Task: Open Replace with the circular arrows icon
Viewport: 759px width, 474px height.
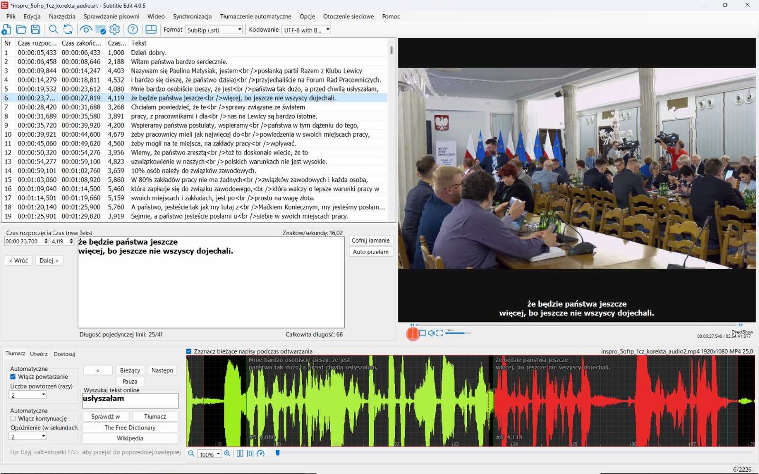Action: [x=68, y=29]
